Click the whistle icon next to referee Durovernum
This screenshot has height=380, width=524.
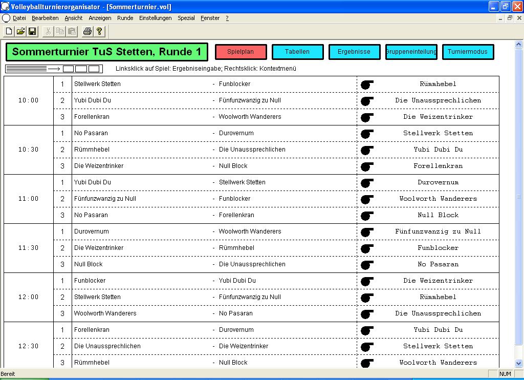367,183
